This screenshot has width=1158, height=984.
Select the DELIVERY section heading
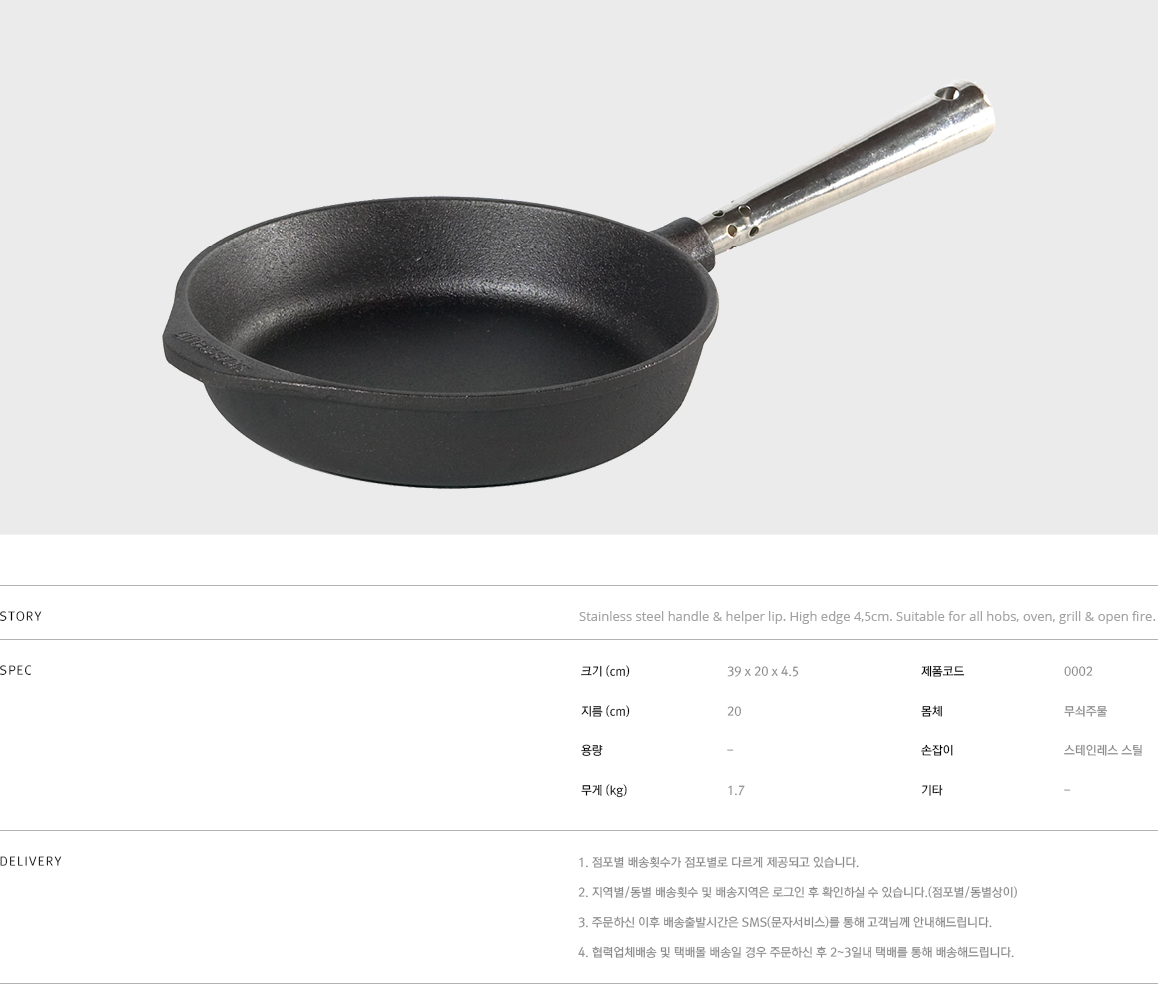pyautogui.click(x=31, y=860)
